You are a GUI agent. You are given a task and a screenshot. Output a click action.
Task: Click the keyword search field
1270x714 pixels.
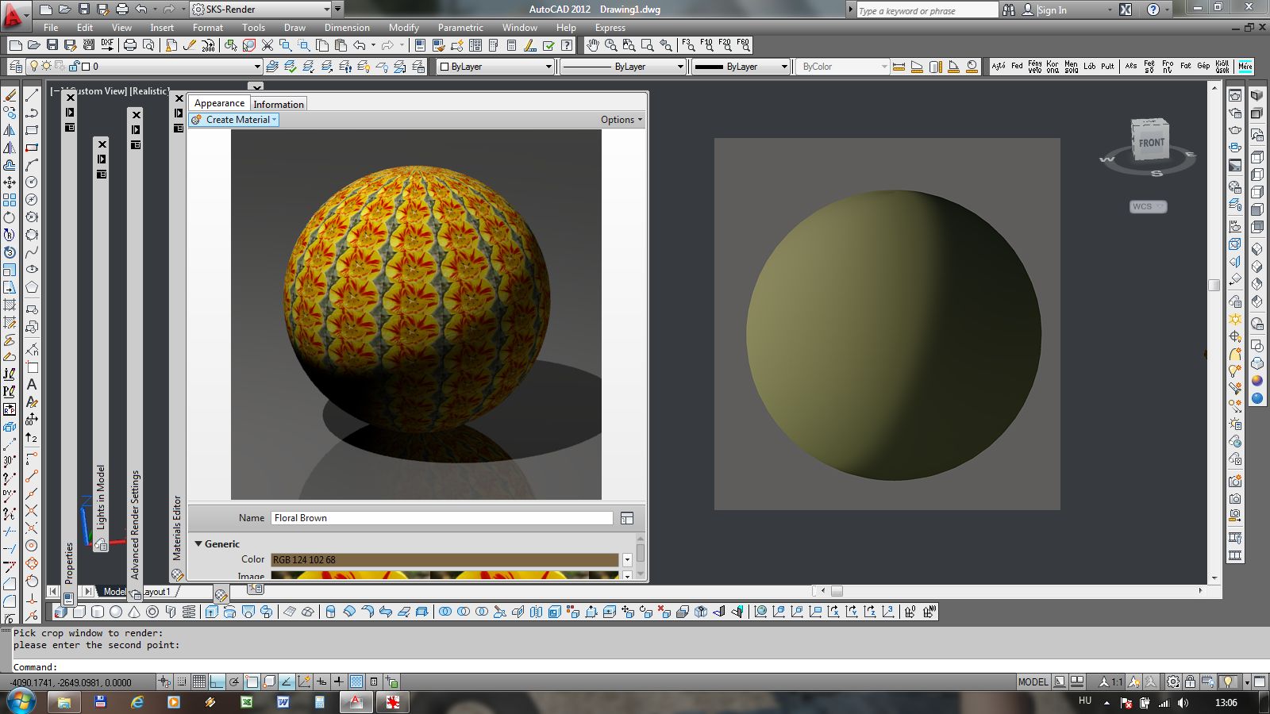[926, 10]
